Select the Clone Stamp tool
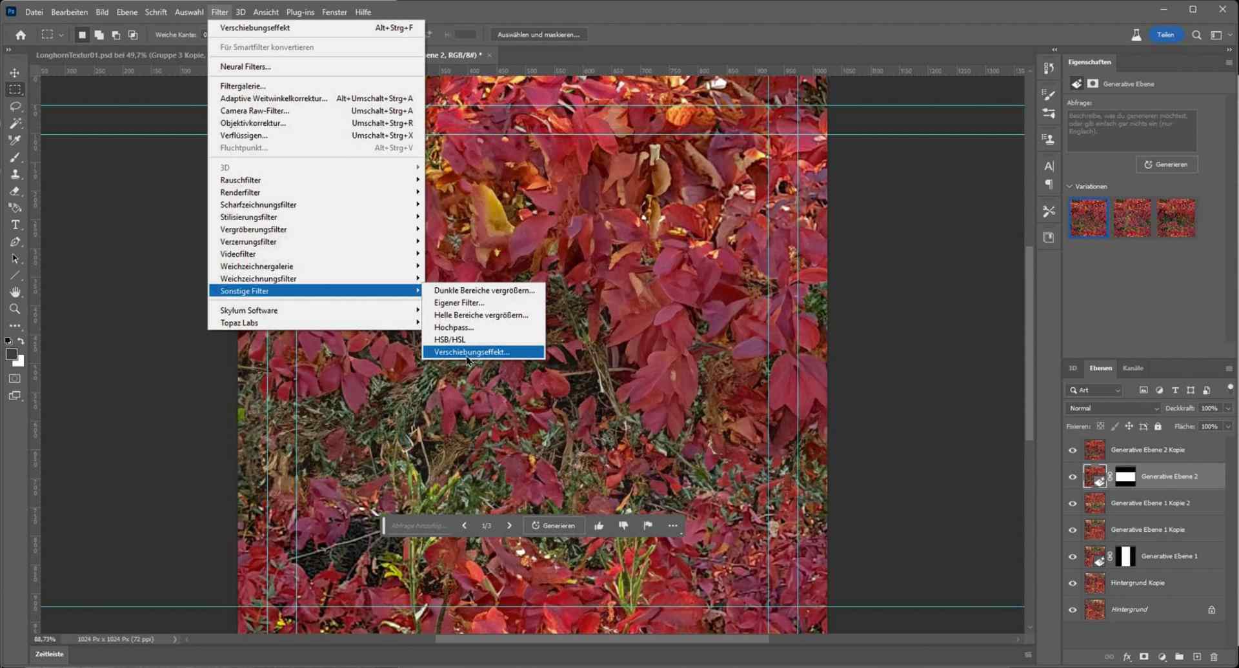 [x=15, y=174]
